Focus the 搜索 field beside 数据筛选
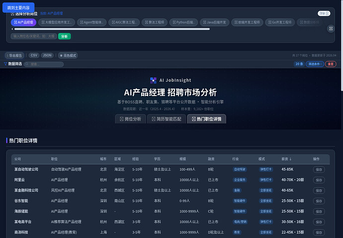Viewport: 343px width, 238px height. [x=44, y=64]
